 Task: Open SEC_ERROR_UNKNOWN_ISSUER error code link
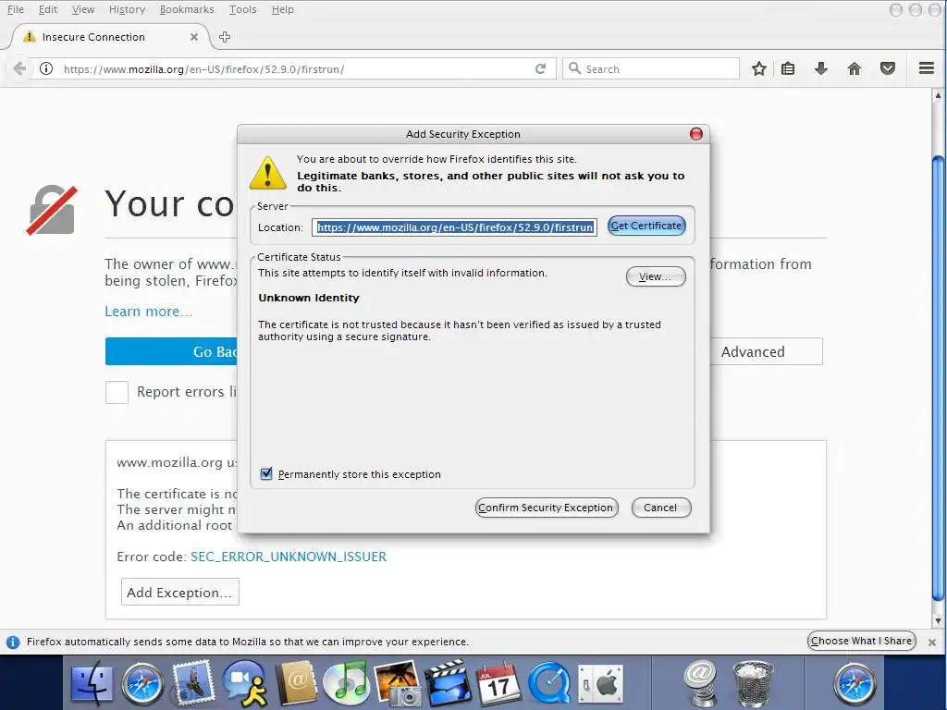coord(289,557)
